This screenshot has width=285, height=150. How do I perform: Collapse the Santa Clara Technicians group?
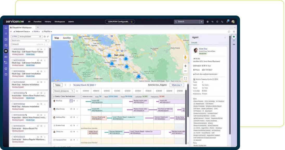tap(54, 96)
